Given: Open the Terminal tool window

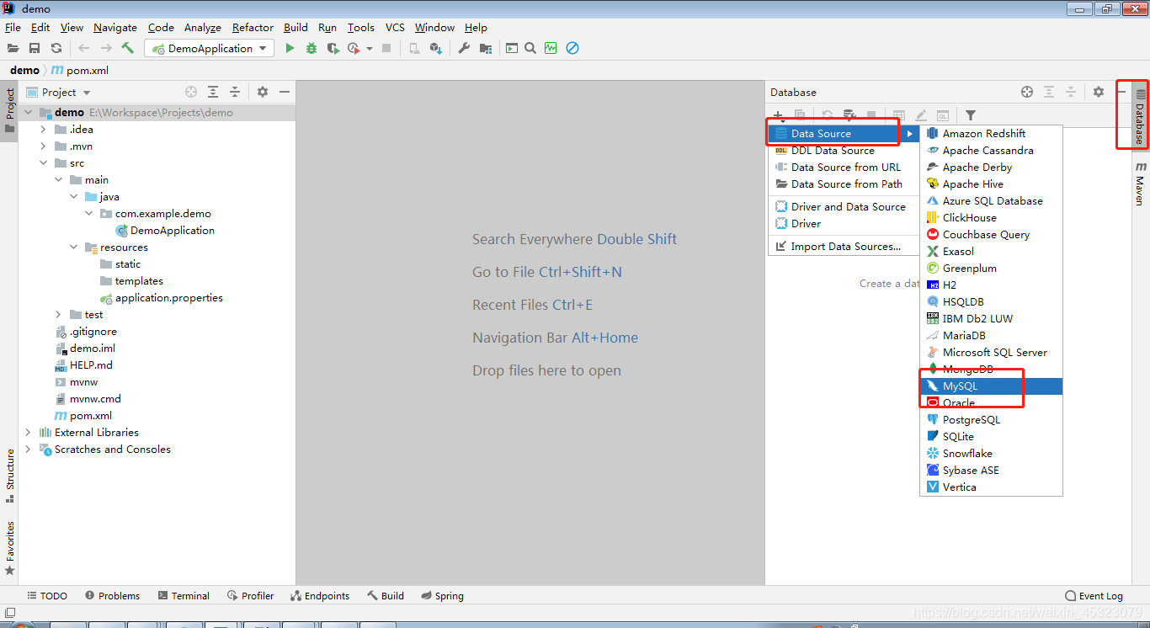Looking at the screenshot, I should click(x=184, y=595).
